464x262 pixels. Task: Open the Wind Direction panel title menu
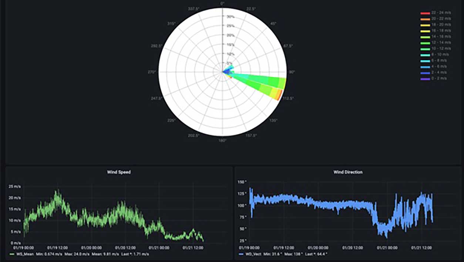tap(348, 172)
